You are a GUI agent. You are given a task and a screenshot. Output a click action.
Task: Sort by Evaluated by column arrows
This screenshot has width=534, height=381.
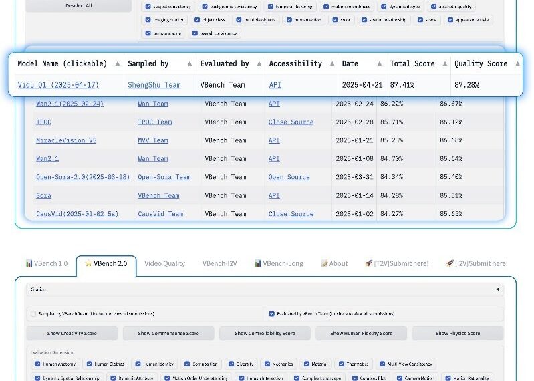coord(259,63)
